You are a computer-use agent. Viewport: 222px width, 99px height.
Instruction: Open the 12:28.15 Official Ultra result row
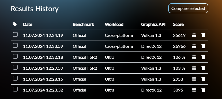[x=110, y=79]
